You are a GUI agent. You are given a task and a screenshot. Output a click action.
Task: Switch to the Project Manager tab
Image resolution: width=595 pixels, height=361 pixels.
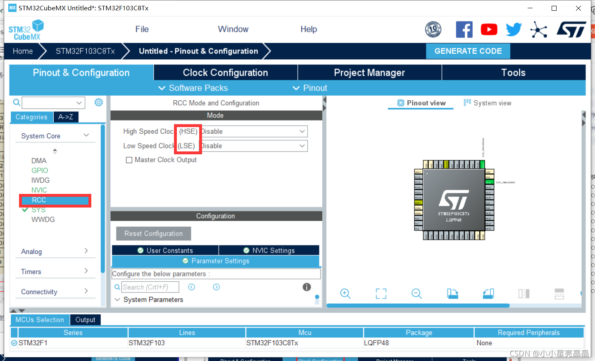pos(369,73)
